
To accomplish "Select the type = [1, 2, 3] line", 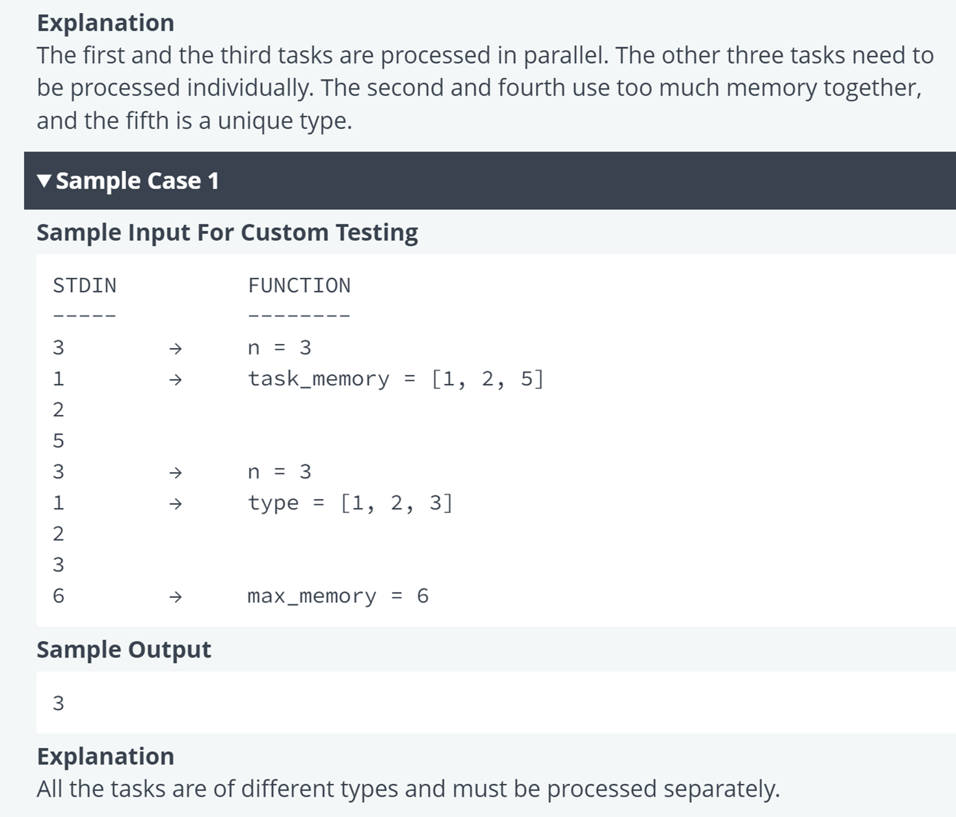I will (350, 503).
